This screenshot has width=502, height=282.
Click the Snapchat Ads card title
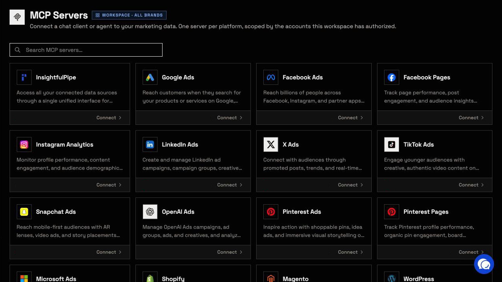tap(56, 212)
